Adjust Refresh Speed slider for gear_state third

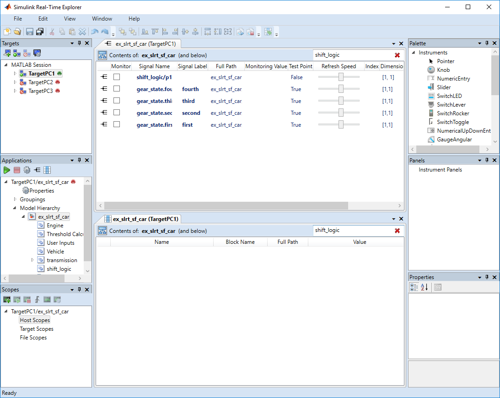point(341,101)
